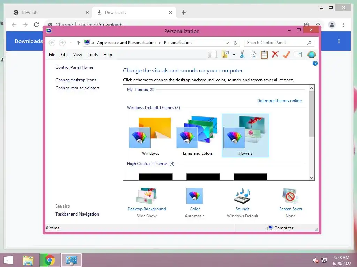Click the Forward arrow in Personalization window

click(62, 43)
